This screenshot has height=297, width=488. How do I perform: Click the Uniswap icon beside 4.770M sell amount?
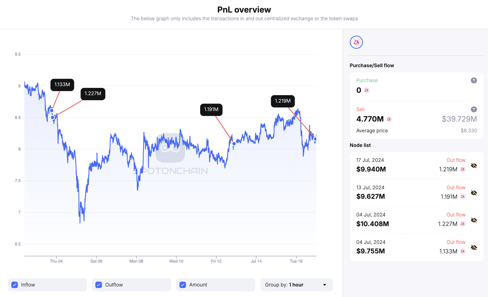click(389, 119)
